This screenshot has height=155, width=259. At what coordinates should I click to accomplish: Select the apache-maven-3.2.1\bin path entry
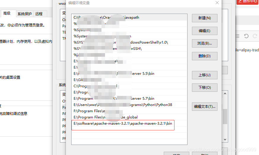(129, 124)
